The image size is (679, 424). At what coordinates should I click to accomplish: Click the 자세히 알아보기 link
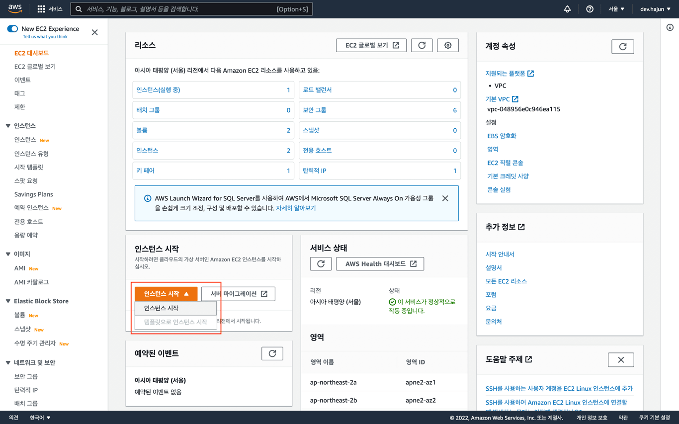point(296,208)
